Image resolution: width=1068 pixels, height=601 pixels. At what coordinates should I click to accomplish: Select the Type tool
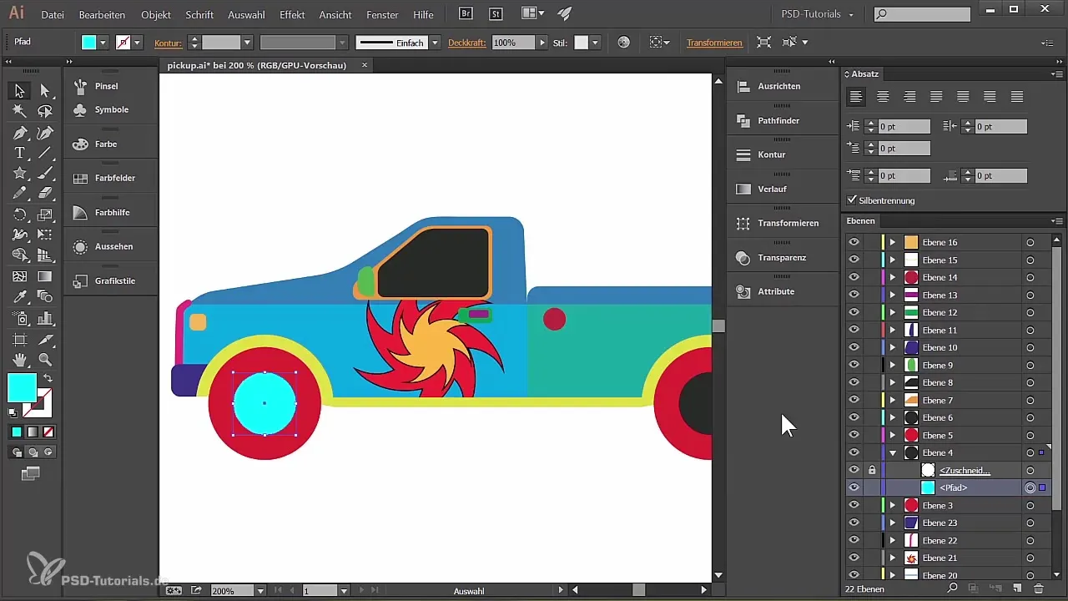coord(20,153)
